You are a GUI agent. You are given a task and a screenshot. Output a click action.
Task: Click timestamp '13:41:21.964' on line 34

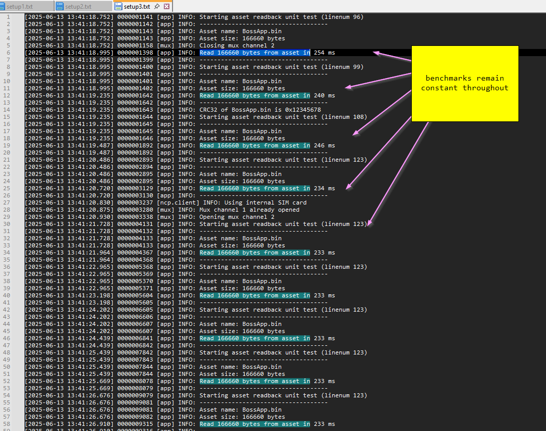click(89, 252)
